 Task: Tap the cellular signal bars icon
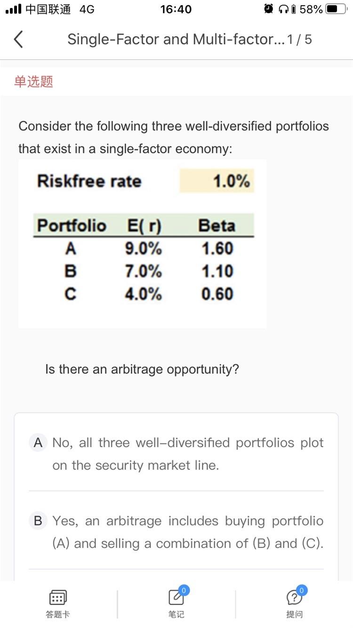(13, 9)
